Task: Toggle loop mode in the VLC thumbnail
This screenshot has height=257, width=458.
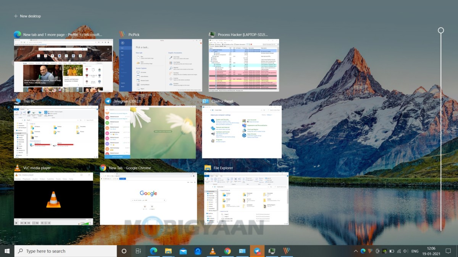Action: click(45, 223)
